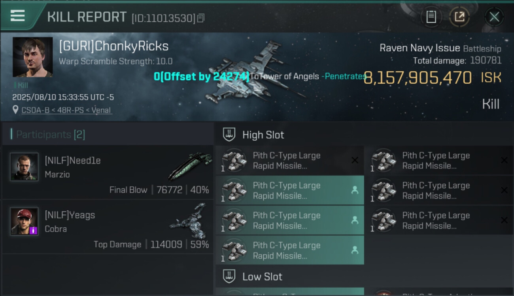Open the CSOA-B location link

(66, 111)
